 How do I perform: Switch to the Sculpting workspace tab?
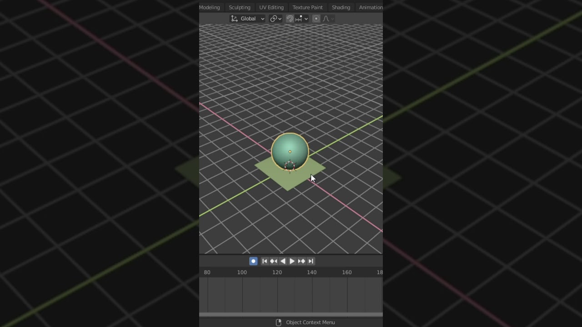point(240,7)
